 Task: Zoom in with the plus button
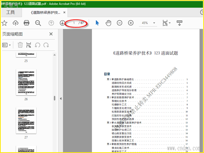[x=131, y=23]
